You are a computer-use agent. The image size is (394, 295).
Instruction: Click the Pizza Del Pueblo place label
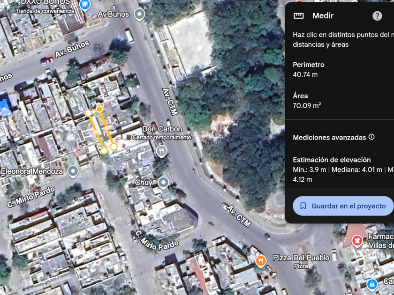[301, 258]
